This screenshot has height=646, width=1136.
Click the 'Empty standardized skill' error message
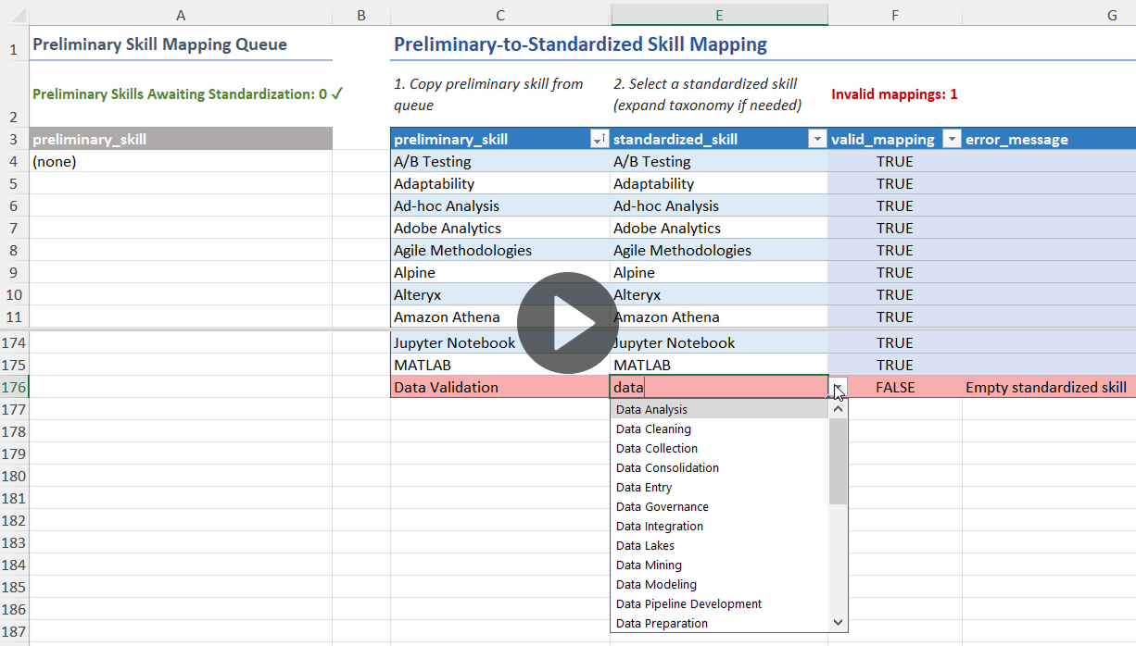tap(1046, 387)
